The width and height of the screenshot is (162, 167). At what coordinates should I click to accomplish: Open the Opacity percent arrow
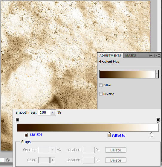click(53, 150)
